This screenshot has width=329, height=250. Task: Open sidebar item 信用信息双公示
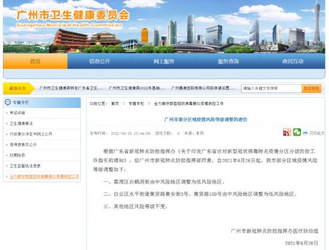click(23, 144)
